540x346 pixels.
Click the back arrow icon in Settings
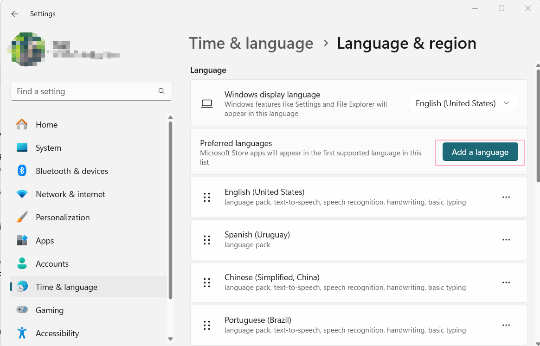pyautogui.click(x=14, y=14)
